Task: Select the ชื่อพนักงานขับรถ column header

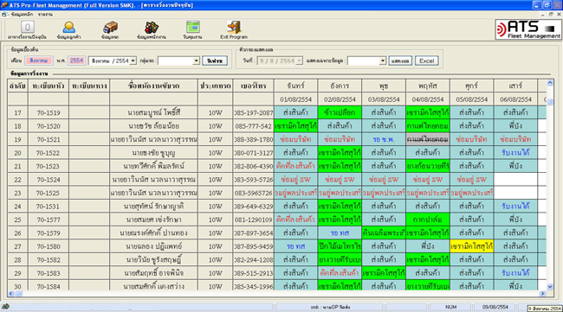Action: (153, 86)
